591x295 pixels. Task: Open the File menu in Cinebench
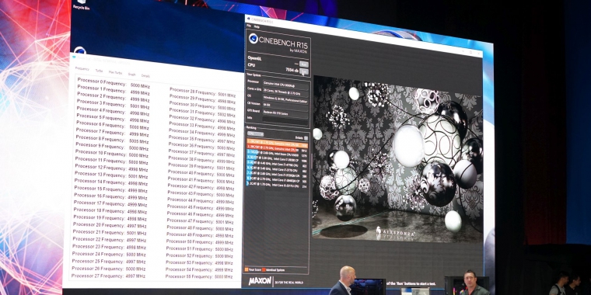[x=248, y=26]
